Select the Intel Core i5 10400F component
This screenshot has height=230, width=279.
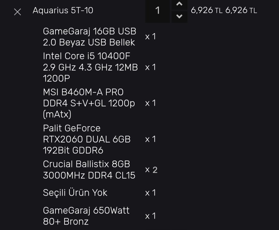[x=90, y=67]
